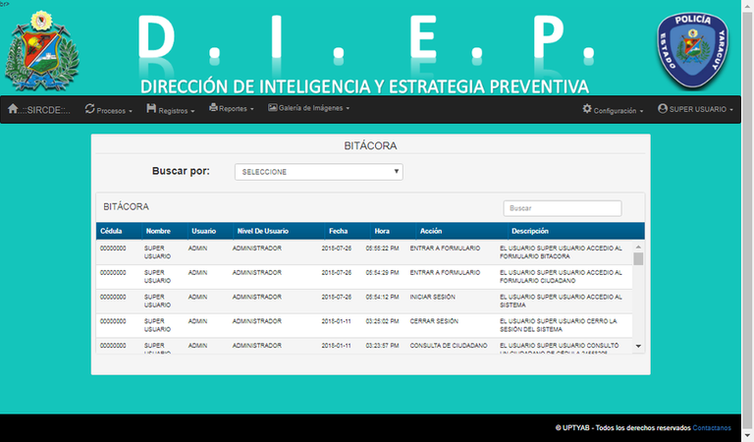Click the 'Buscar por:' label

pos(181,171)
